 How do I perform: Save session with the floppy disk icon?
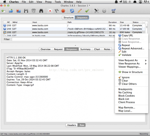tap(26, 11)
